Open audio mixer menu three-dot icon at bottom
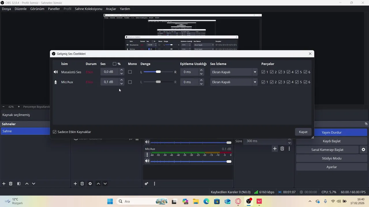This screenshot has width=369, height=207. [x=155, y=183]
